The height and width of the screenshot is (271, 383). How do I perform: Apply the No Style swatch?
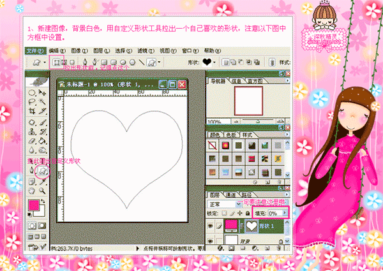[x=213, y=145]
